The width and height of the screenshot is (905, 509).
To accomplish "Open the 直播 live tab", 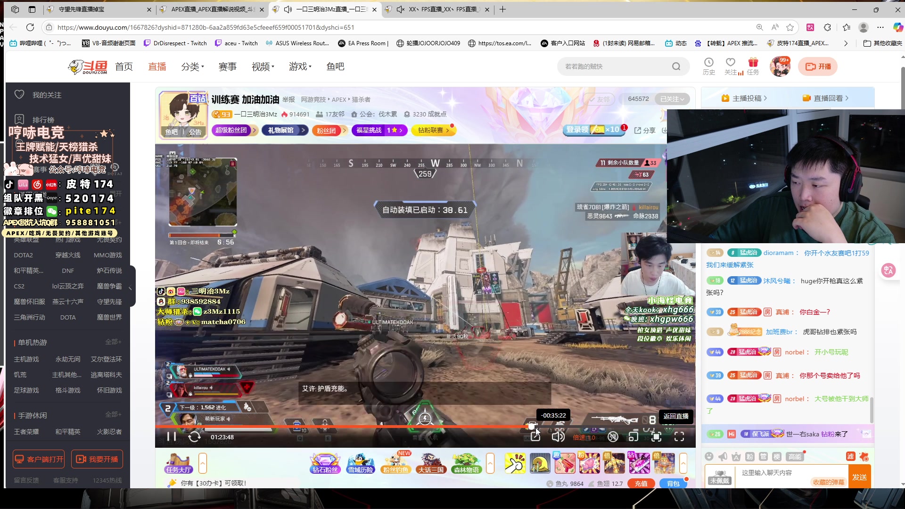I will (x=157, y=66).
